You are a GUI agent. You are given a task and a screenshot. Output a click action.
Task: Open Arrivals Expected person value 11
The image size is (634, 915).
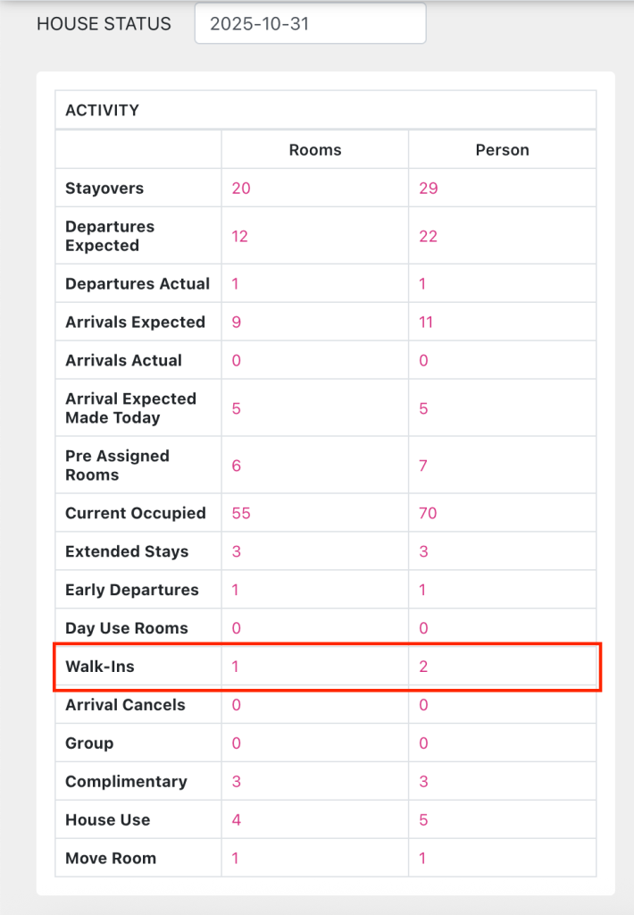click(x=426, y=323)
